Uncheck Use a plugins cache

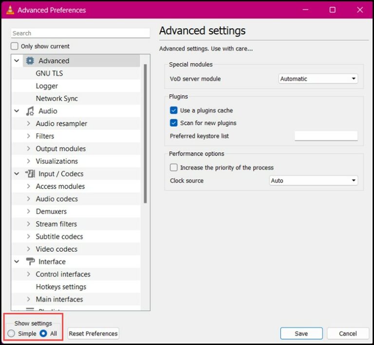click(x=174, y=110)
